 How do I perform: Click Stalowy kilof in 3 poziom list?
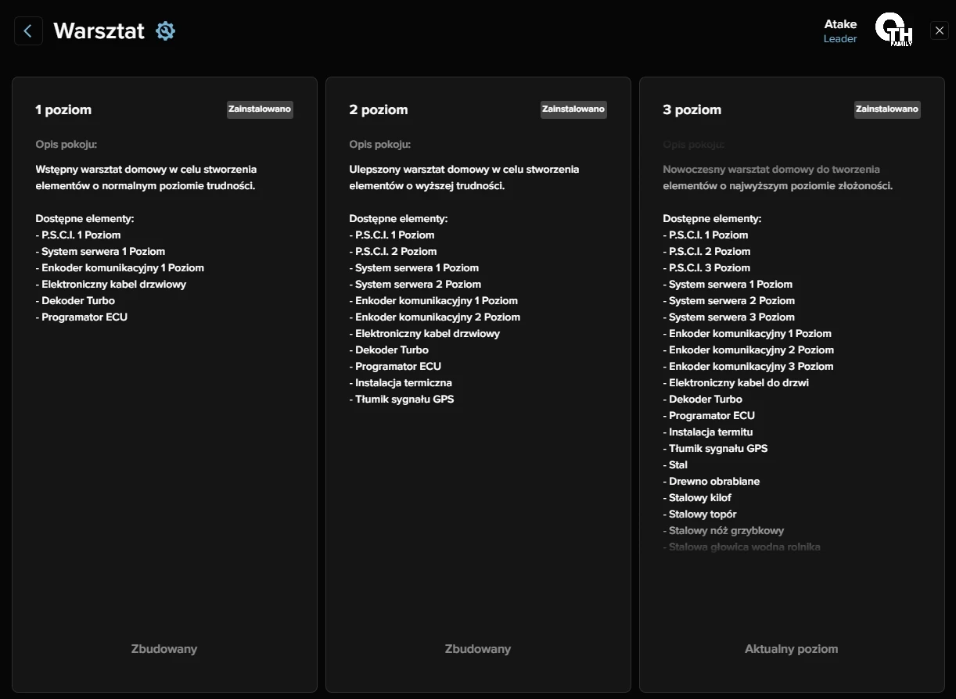point(700,498)
